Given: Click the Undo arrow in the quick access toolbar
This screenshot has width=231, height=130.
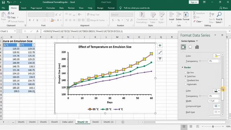Looking at the screenshot, I should [8, 2].
